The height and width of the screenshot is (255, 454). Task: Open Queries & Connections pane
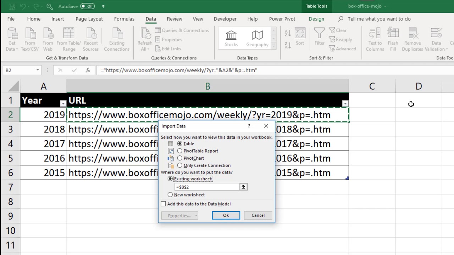(x=182, y=30)
